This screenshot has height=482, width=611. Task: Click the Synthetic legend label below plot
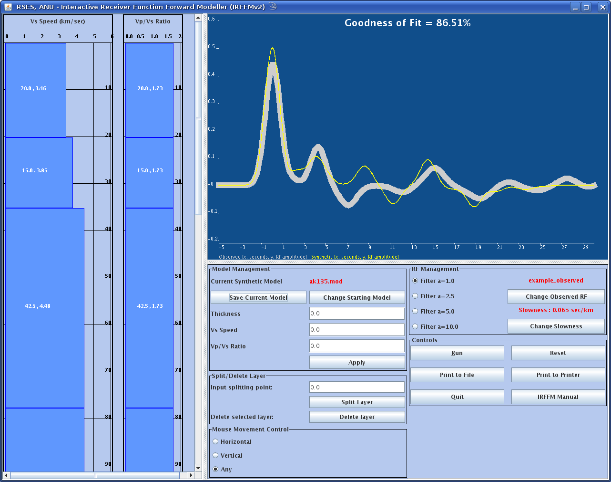355,257
